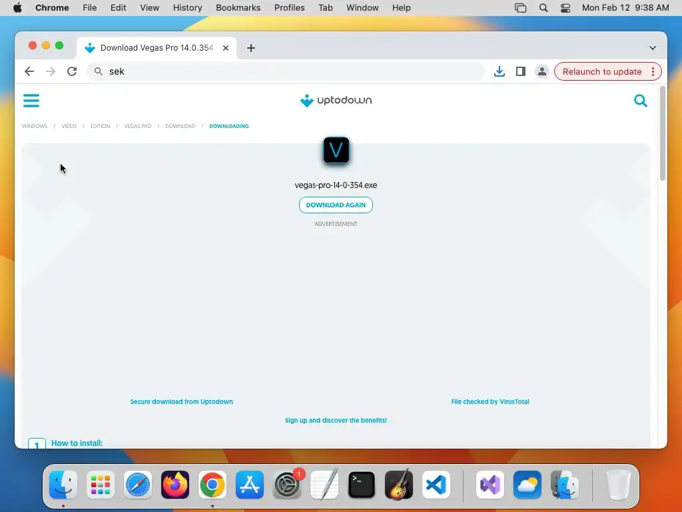Open the Chrome menu in menu bar
The image size is (682, 512).
coord(52,8)
